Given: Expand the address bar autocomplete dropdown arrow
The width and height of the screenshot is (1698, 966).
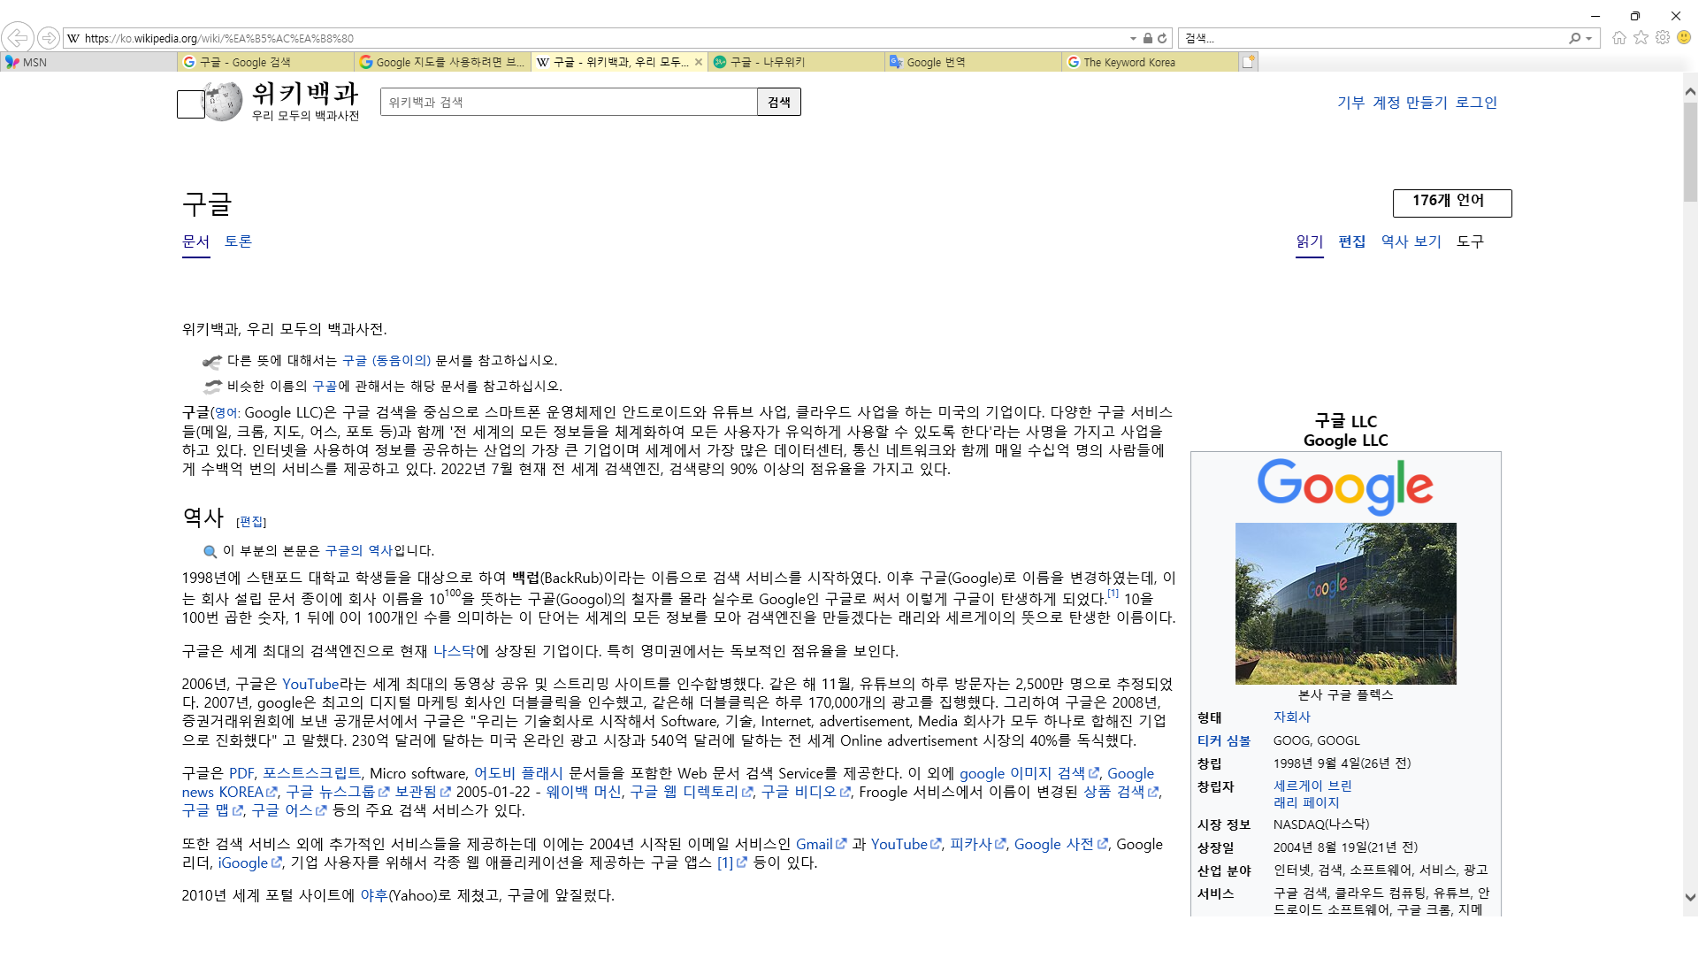Looking at the screenshot, I should point(1133,38).
